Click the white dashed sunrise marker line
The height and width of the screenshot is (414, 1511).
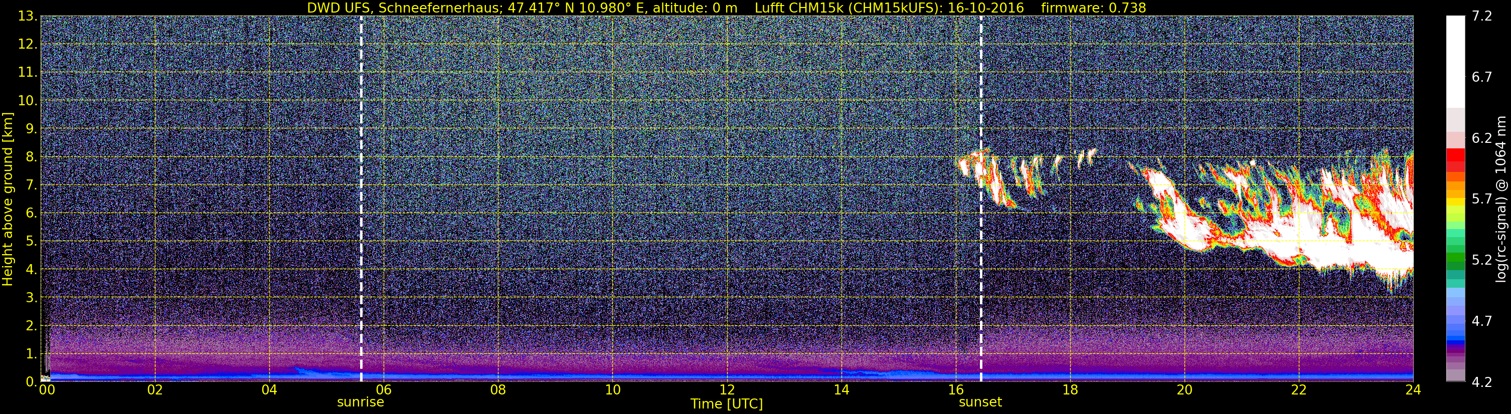[x=361, y=198]
